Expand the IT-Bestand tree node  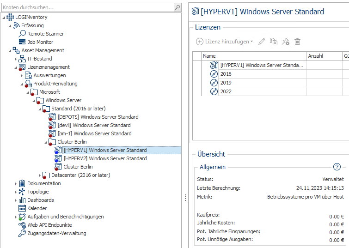16,59
